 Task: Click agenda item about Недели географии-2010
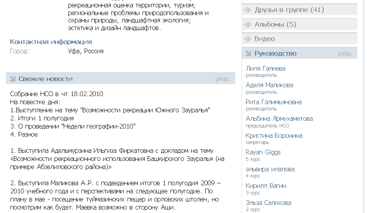click(73, 127)
